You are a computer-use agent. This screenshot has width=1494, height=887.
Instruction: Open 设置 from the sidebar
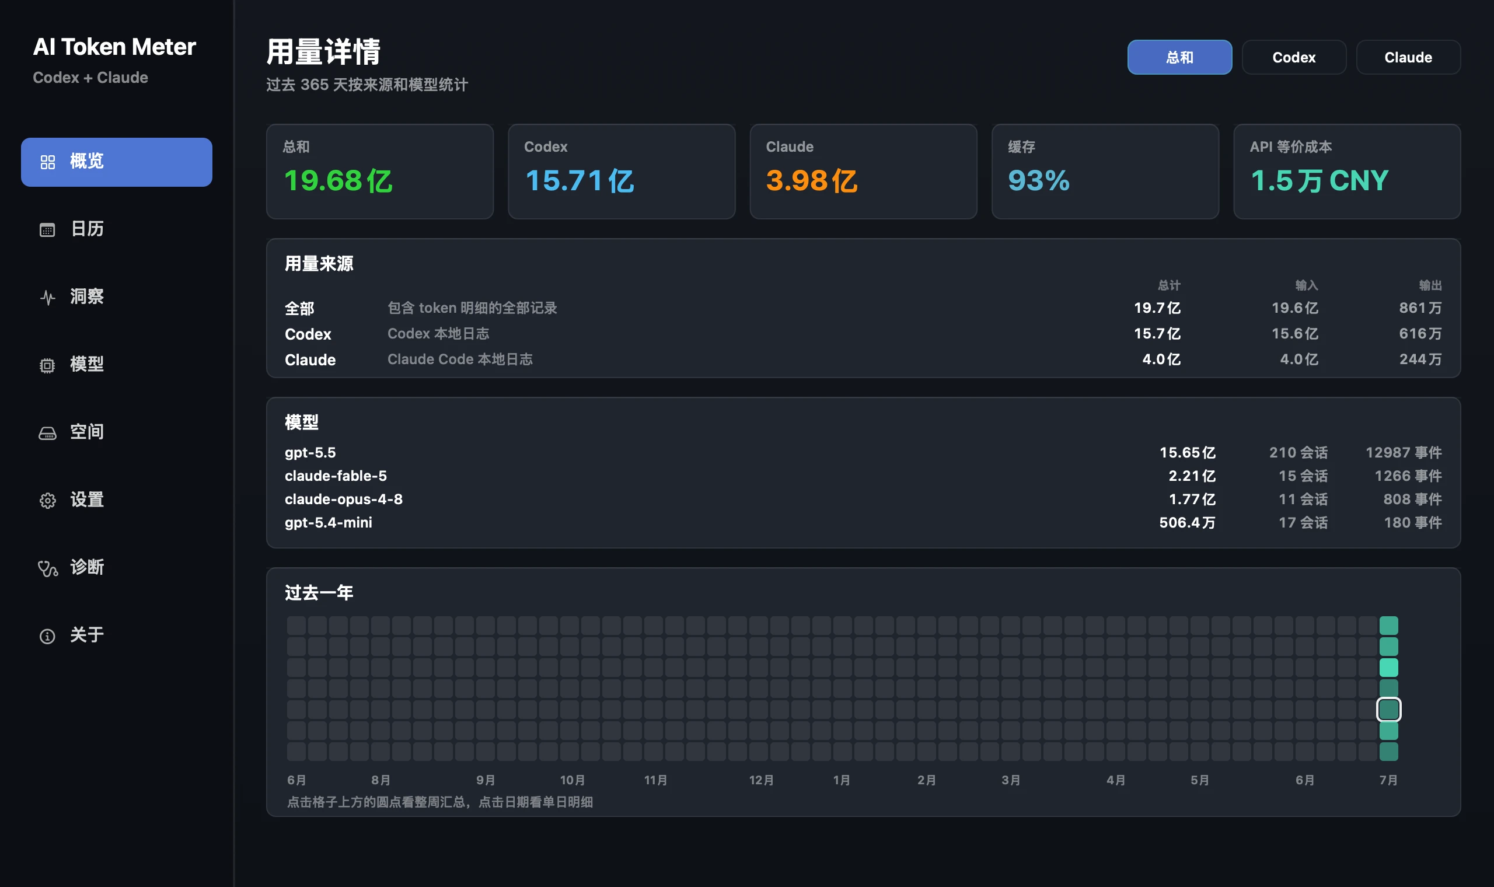tap(117, 500)
